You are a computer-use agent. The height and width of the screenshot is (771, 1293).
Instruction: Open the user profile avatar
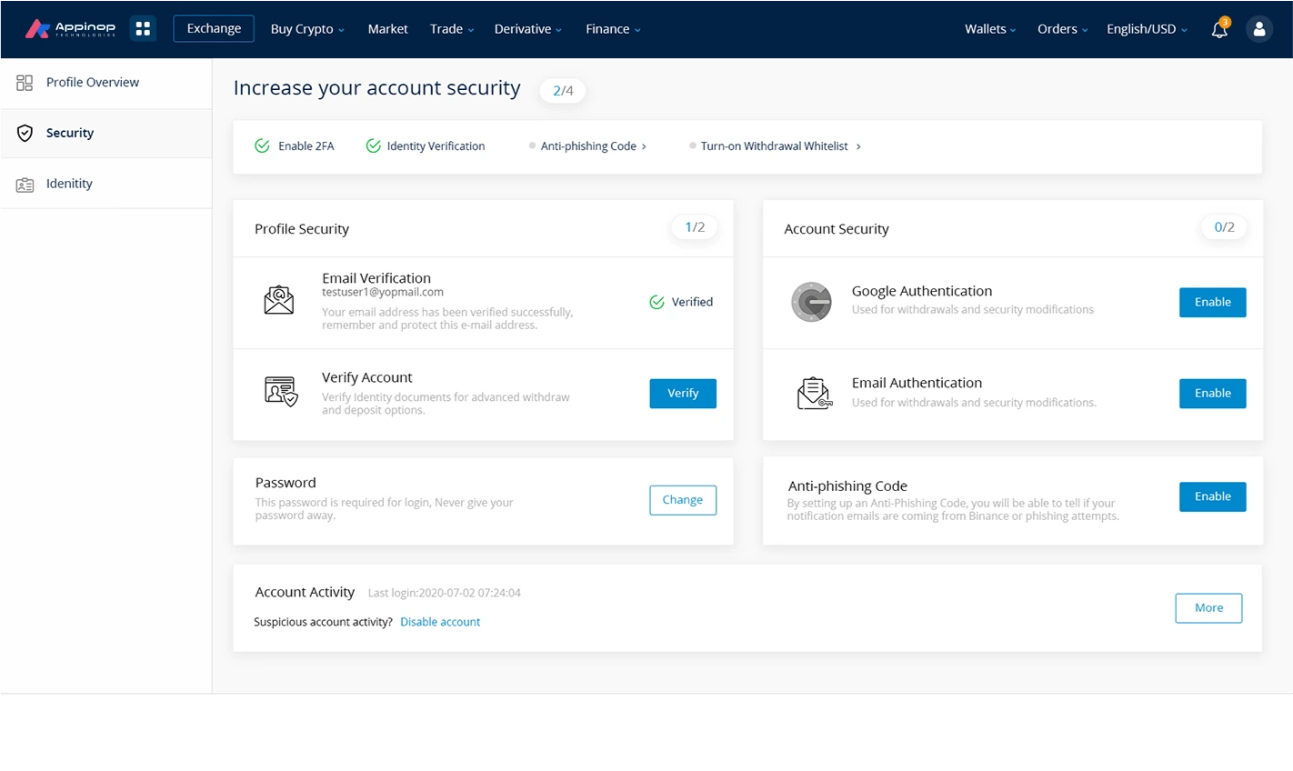pyautogui.click(x=1258, y=29)
